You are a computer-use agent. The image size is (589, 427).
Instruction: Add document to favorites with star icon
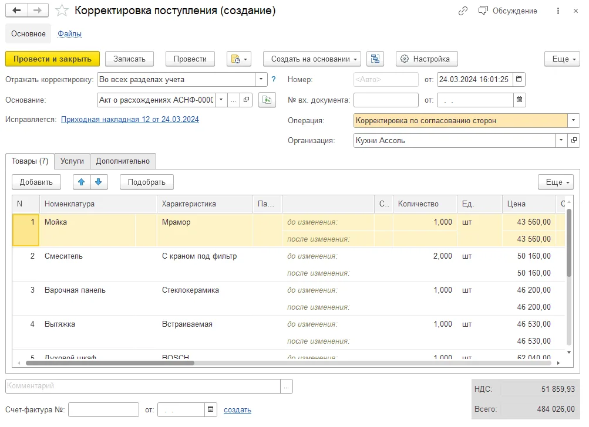62,11
